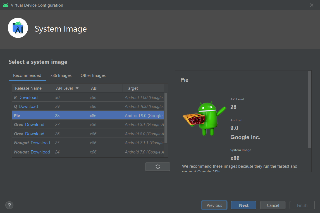Download the Q system image
320x213 pixels.
click(28, 106)
